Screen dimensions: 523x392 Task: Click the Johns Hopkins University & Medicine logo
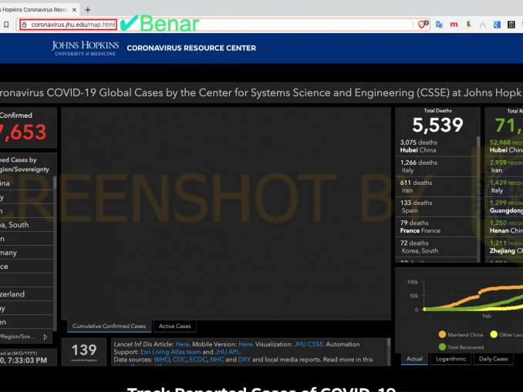point(86,49)
